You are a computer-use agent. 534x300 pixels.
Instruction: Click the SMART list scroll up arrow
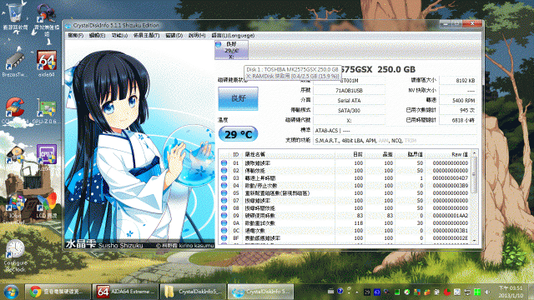[x=475, y=154]
